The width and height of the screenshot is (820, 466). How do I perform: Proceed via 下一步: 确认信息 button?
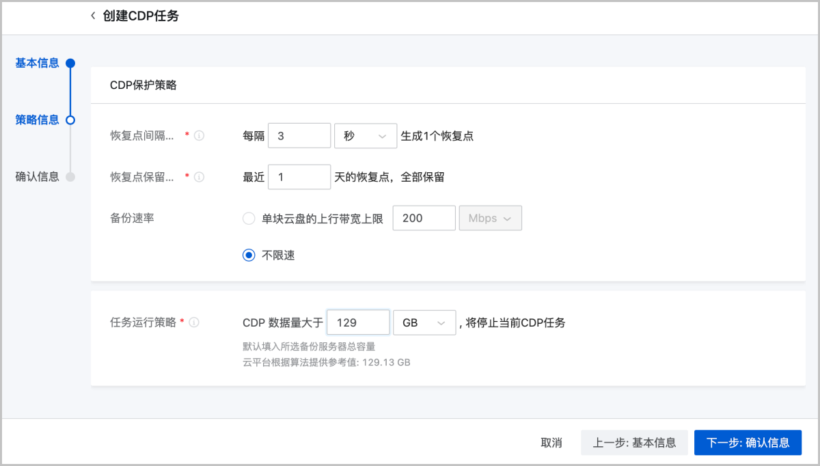click(x=748, y=442)
